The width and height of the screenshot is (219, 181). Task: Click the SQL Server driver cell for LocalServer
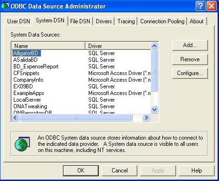coord(102,100)
